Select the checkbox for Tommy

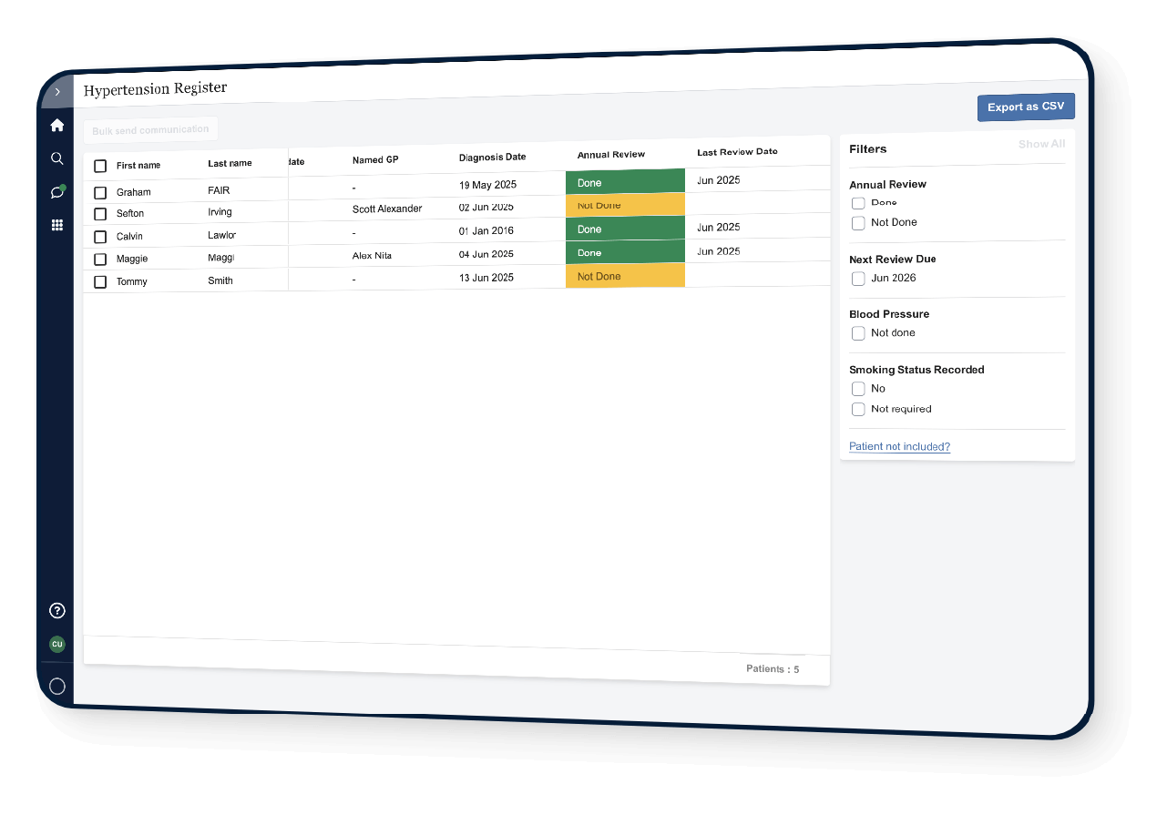pos(100,282)
